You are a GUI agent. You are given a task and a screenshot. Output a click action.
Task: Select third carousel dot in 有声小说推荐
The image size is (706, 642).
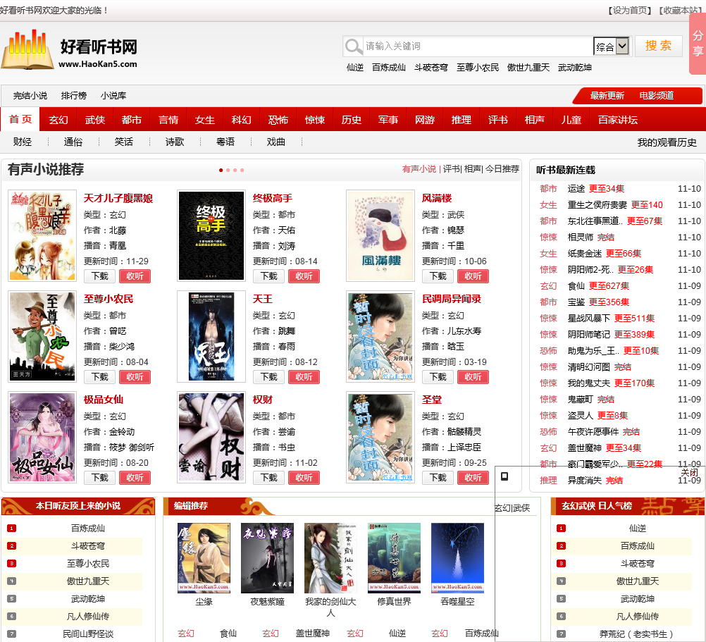click(235, 170)
